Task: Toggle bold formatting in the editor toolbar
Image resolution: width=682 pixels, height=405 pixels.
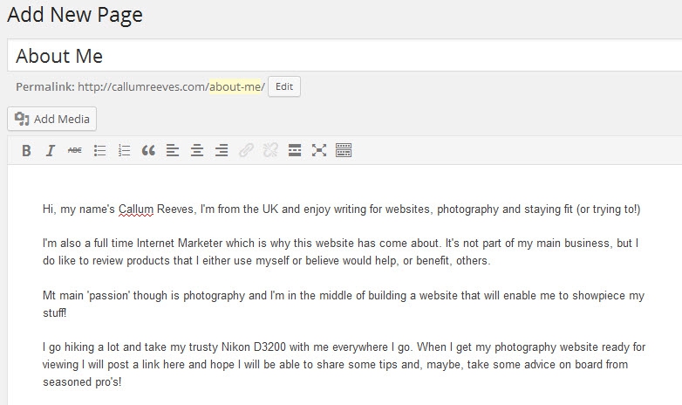Action: point(26,151)
